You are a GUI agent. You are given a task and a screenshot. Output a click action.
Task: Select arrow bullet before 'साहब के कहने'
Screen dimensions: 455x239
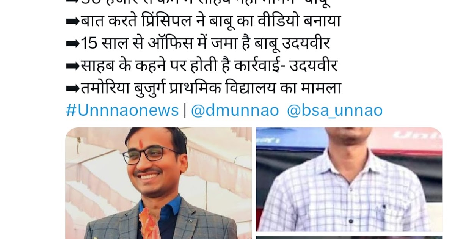tap(73, 66)
